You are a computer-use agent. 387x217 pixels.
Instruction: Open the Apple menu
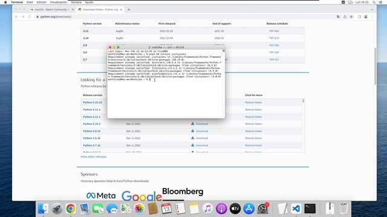click(x=5, y=2)
